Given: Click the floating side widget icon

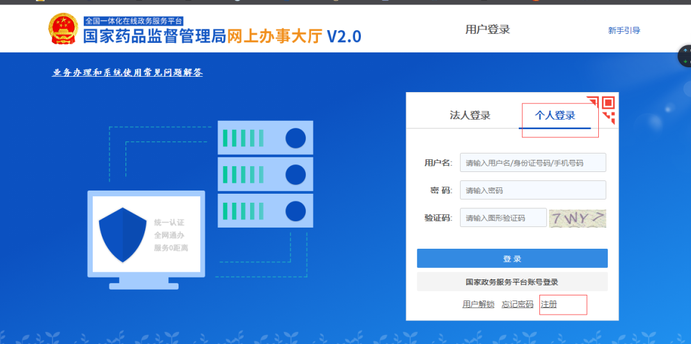Looking at the screenshot, I should [x=685, y=56].
